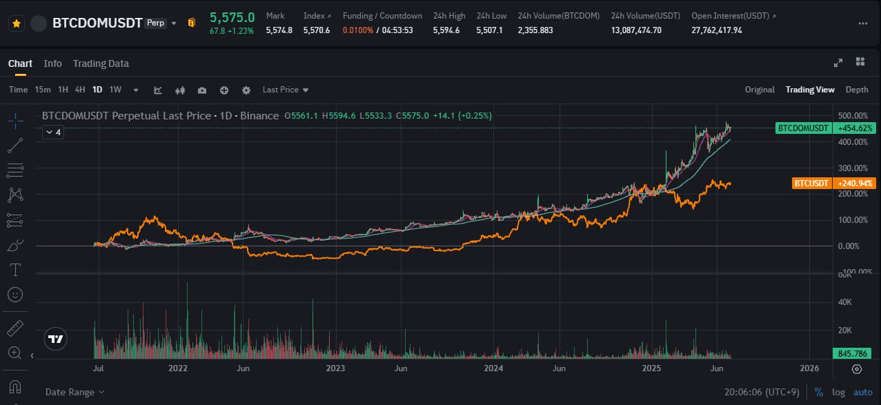Screen dimensions: 881x405
Task: Click the BTCDOMUSDT price scale label
Action: point(803,128)
